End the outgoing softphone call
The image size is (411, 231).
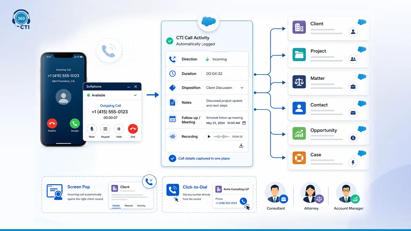133,129
